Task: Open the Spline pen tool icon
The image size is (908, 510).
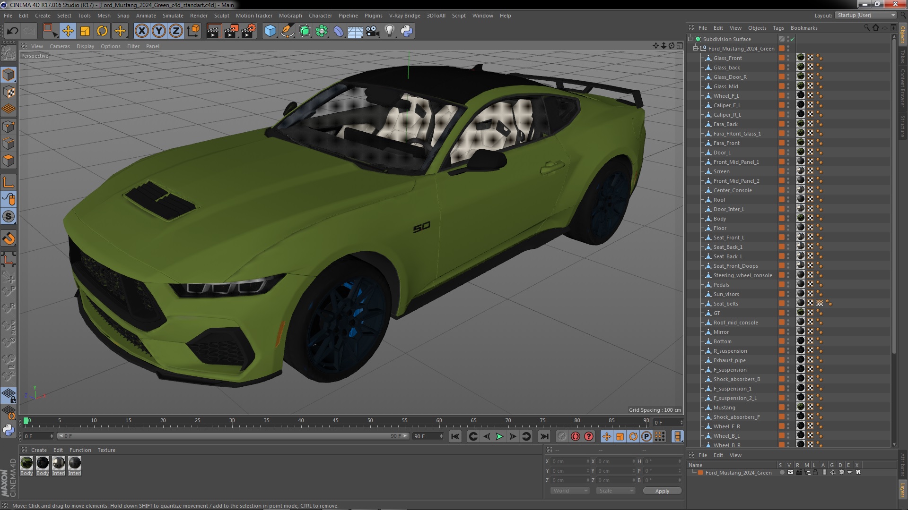Action: point(287,31)
